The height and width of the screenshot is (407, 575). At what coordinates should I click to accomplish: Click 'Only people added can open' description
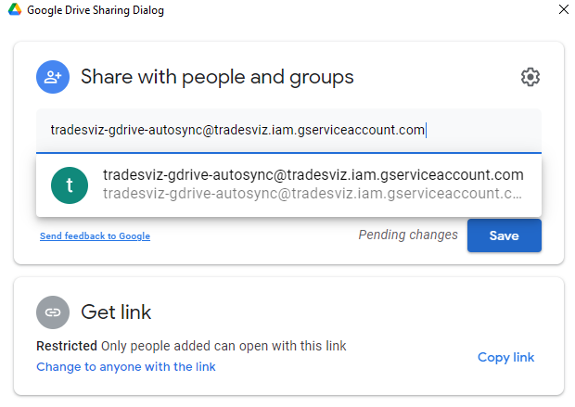click(x=224, y=346)
